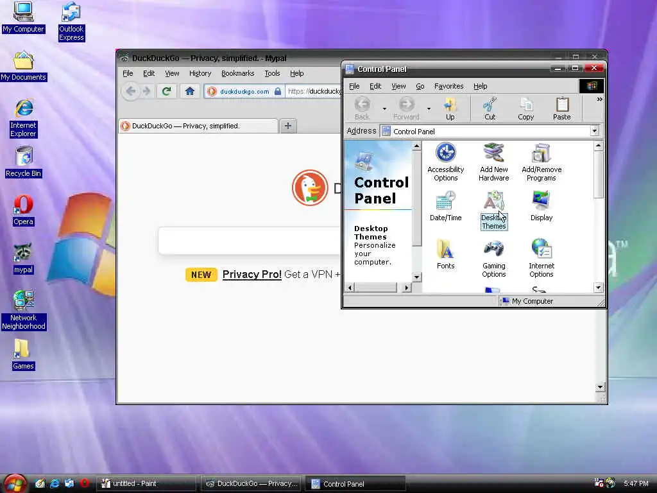Click the Forward button in Control Panel
Image resolution: width=657 pixels, height=493 pixels.
pos(406,108)
